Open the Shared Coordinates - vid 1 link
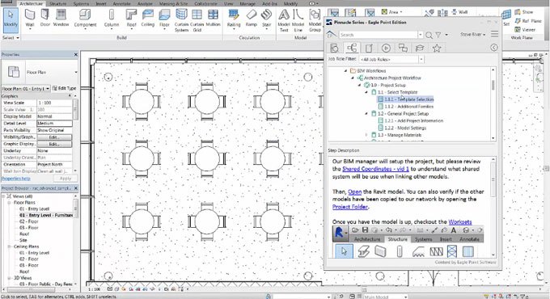The width and height of the screenshot is (550, 299). tap(375, 169)
